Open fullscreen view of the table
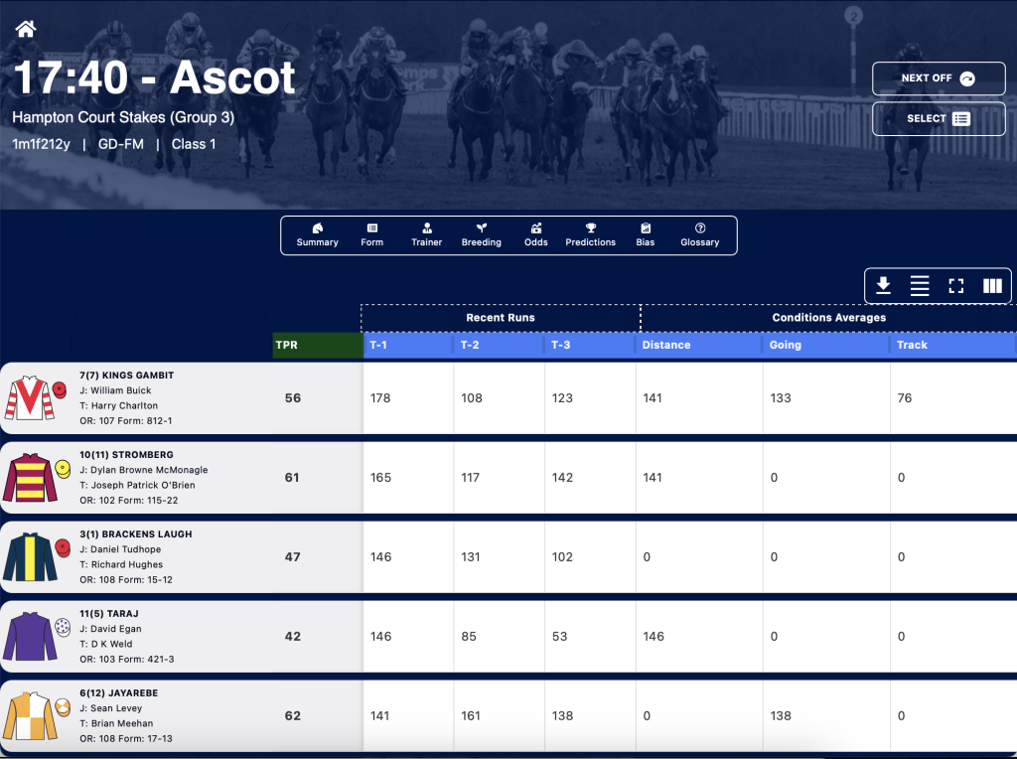The width and height of the screenshot is (1017, 759). tap(956, 285)
